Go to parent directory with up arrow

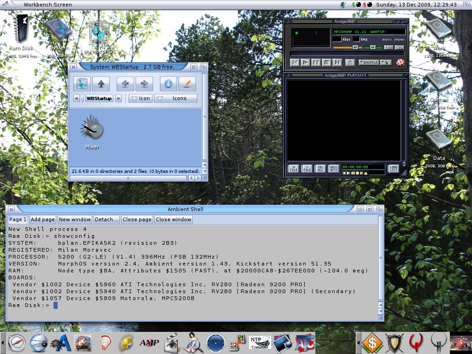101,84
